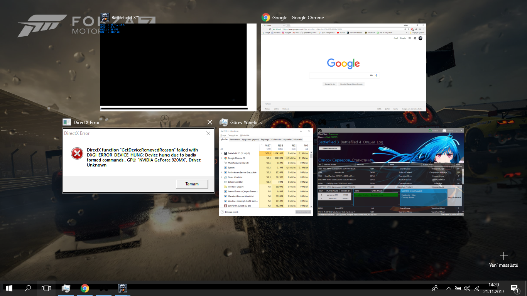527x296 pixels.
Task: Click Görevi sonlandır in Task Manager
Action: tap(303, 212)
